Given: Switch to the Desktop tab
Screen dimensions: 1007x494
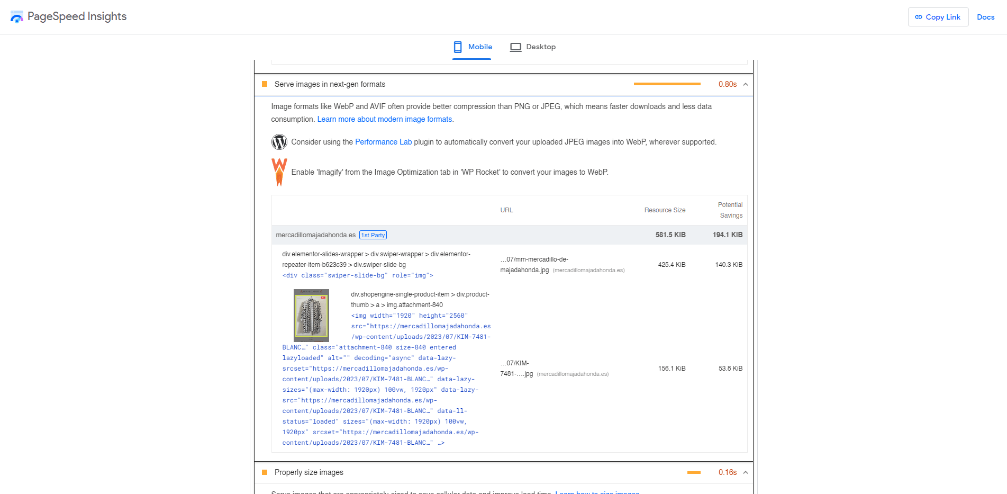Looking at the screenshot, I should tap(533, 47).
